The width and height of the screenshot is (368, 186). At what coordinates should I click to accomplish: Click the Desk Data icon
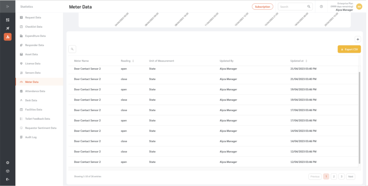click(x=21, y=100)
